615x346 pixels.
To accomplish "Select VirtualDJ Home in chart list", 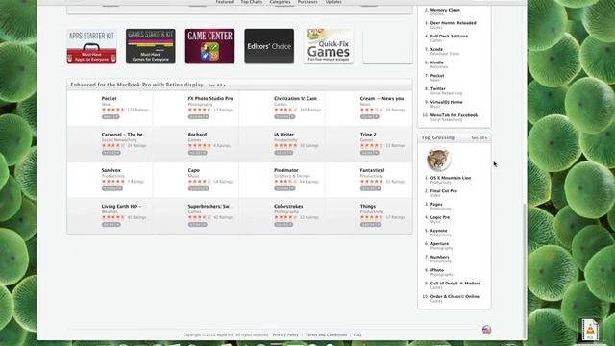I will pyautogui.click(x=446, y=102).
